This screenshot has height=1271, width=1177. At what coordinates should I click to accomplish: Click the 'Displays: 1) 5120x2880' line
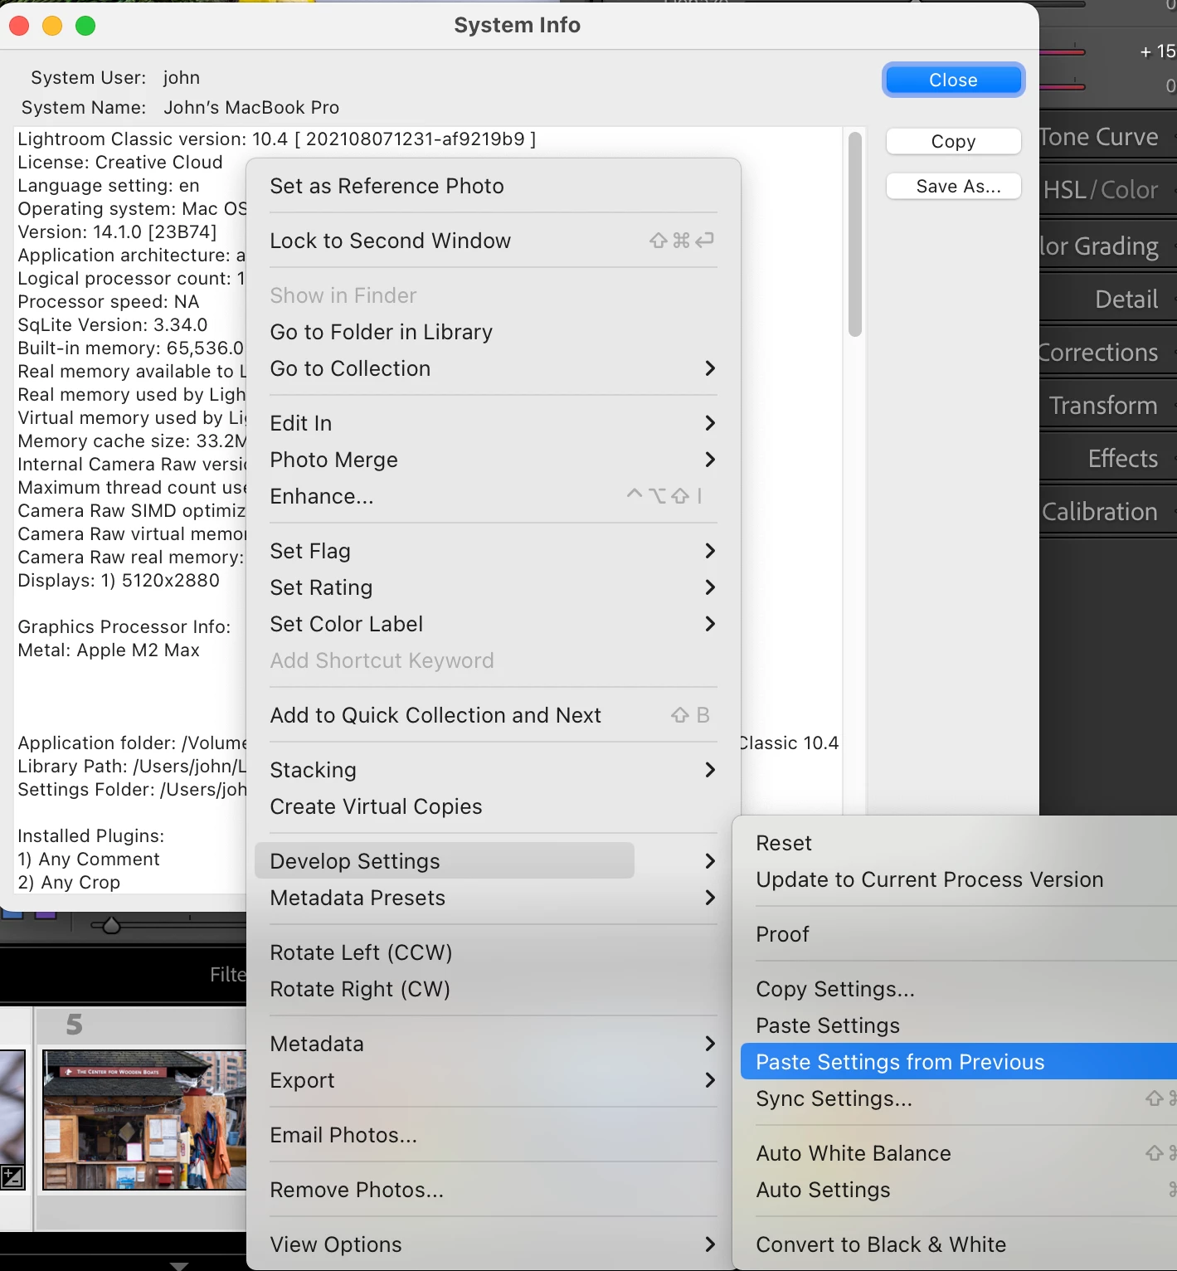click(x=119, y=580)
